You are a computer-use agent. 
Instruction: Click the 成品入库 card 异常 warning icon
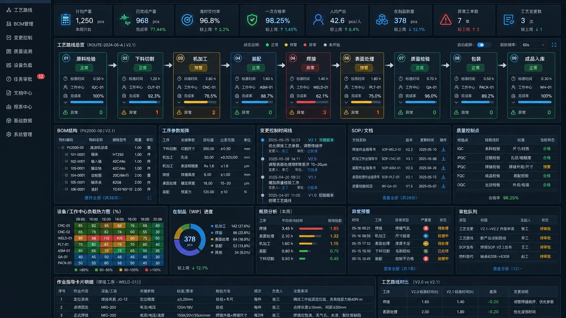click(x=513, y=112)
